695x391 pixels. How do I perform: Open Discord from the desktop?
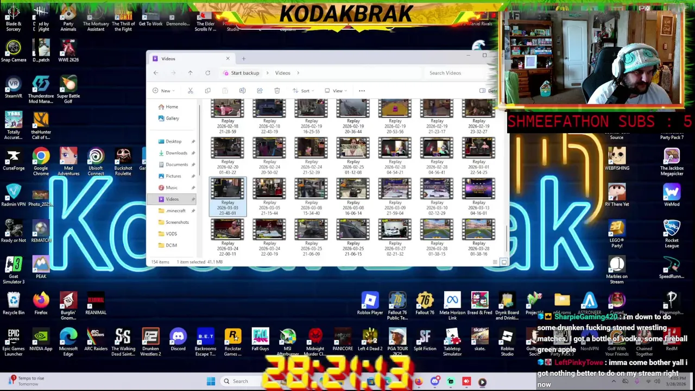178,340
